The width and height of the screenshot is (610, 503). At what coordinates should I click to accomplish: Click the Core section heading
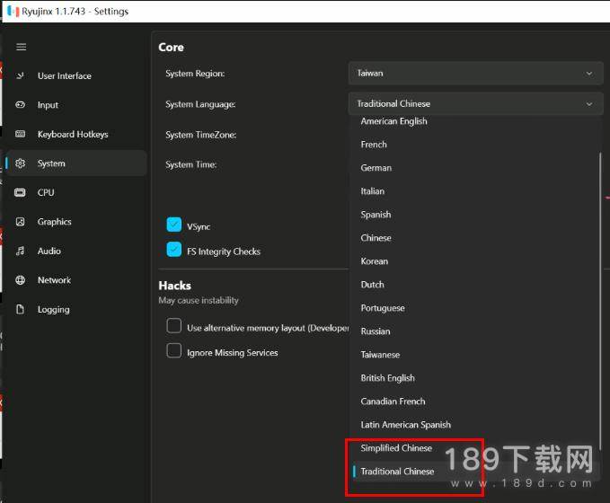click(x=172, y=48)
